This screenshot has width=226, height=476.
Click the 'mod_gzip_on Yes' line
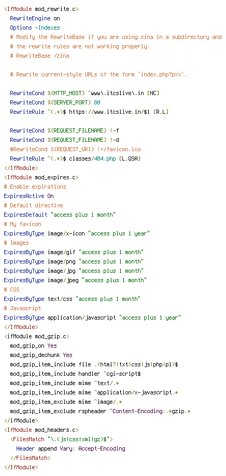click(33, 346)
